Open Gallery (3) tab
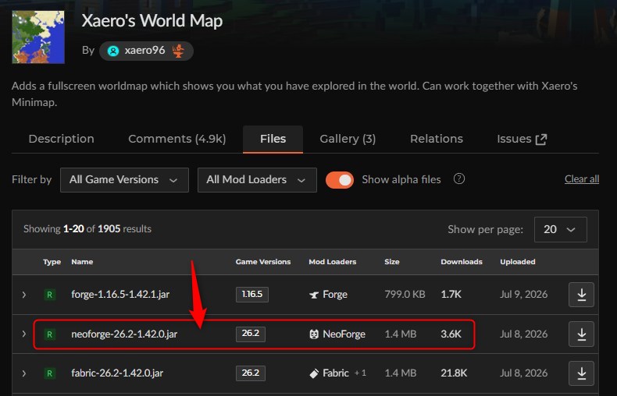The height and width of the screenshot is (396, 617). (348, 139)
